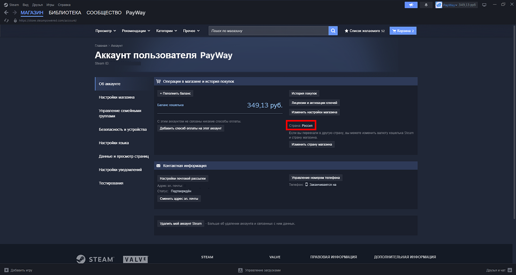Click Изменить страну магазина
The width and height of the screenshot is (516, 275).
pos(312,144)
